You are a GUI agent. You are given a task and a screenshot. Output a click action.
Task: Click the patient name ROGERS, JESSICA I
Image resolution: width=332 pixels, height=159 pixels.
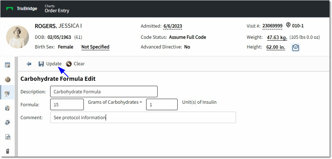(58, 26)
